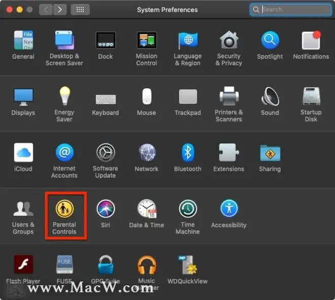Click the magnifying glass in the search field
This screenshot has width=335, height=300.
256,10
